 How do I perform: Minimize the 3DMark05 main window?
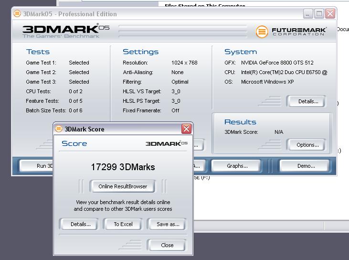click(x=308, y=14)
